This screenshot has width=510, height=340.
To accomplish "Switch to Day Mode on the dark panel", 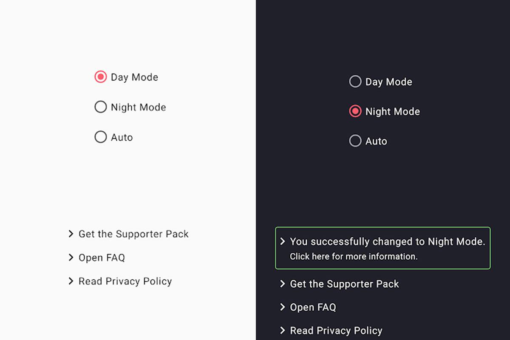I will pyautogui.click(x=355, y=81).
